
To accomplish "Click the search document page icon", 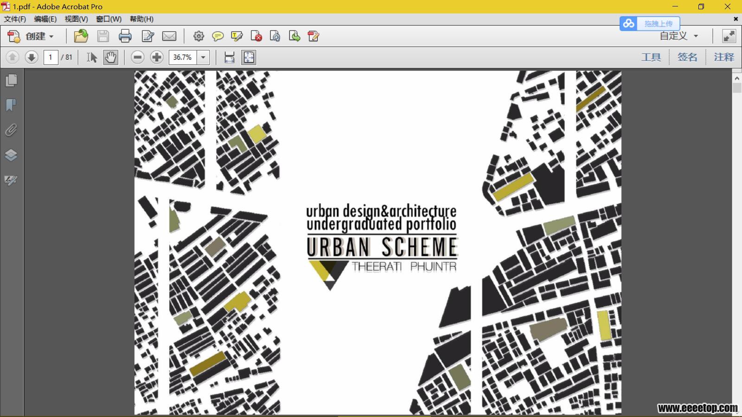I will click(x=275, y=36).
